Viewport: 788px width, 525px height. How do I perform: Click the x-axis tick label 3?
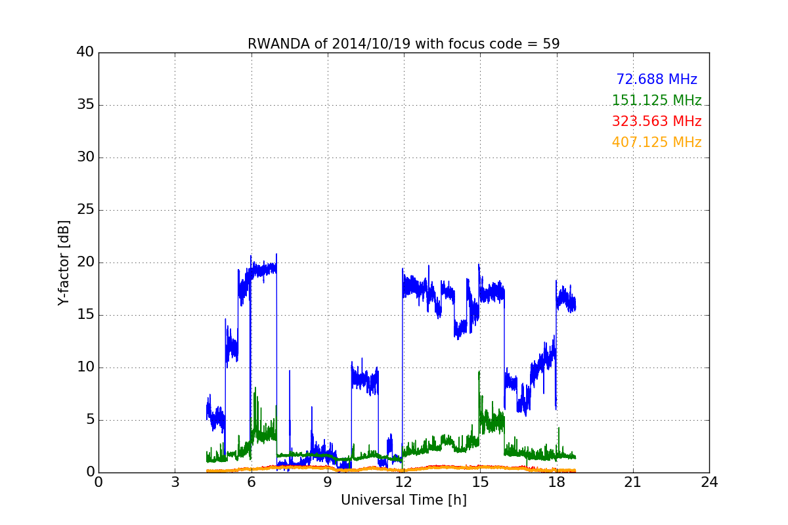[x=175, y=482]
